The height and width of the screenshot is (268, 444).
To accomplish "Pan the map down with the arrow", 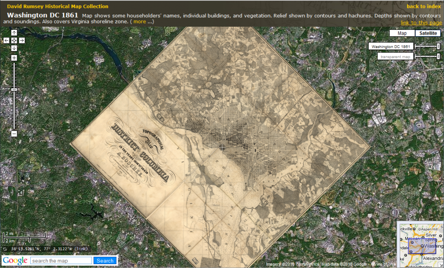I will [x=14, y=48].
